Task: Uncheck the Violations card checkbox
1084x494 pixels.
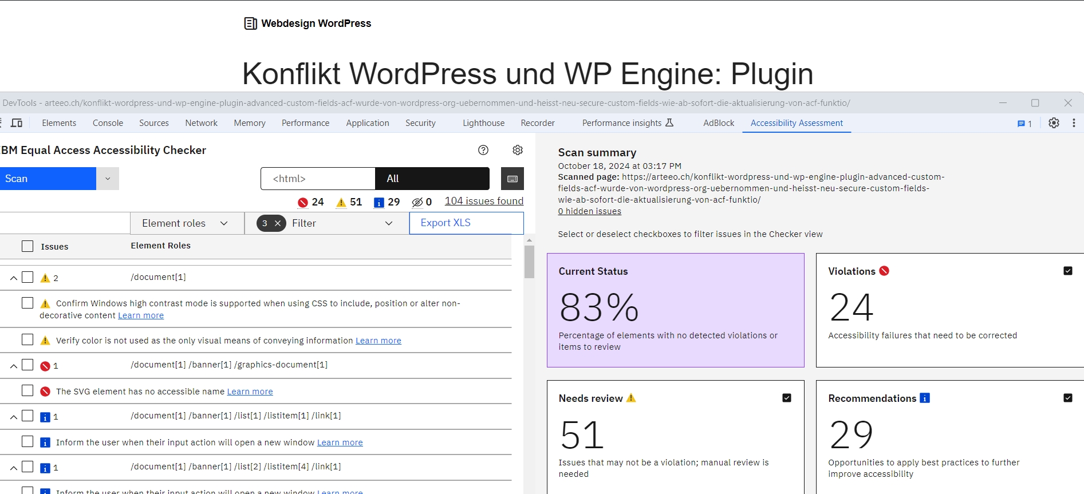Action: point(1068,271)
